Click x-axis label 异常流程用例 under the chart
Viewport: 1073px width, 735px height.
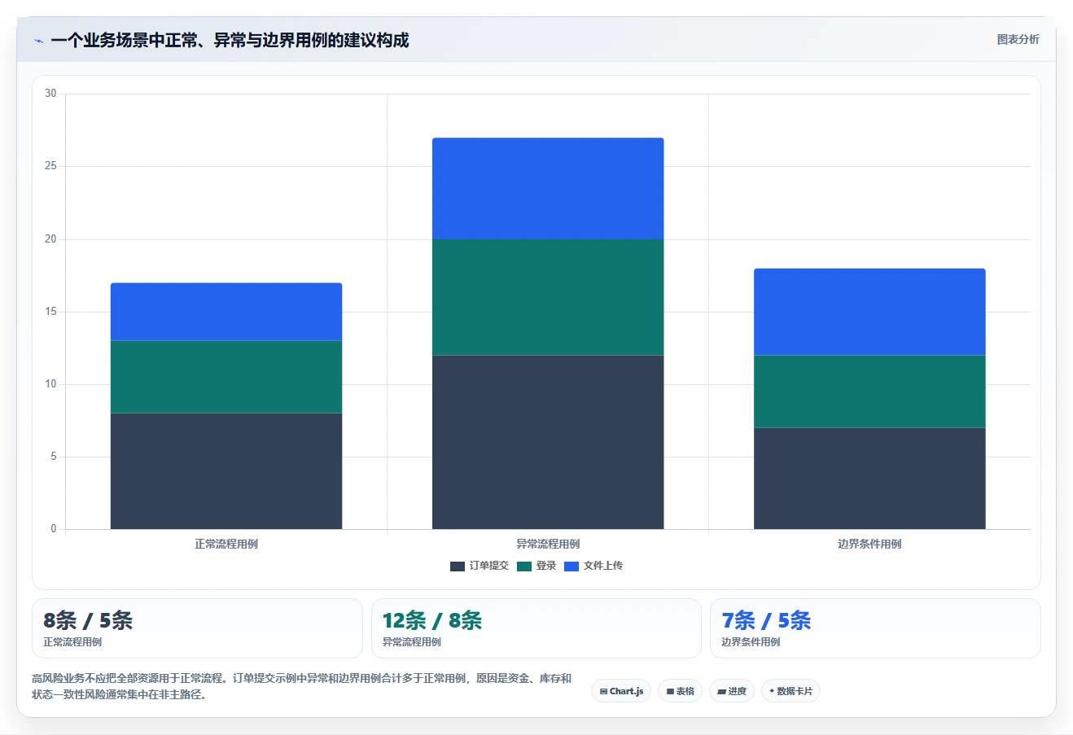[x=548, y=544]
